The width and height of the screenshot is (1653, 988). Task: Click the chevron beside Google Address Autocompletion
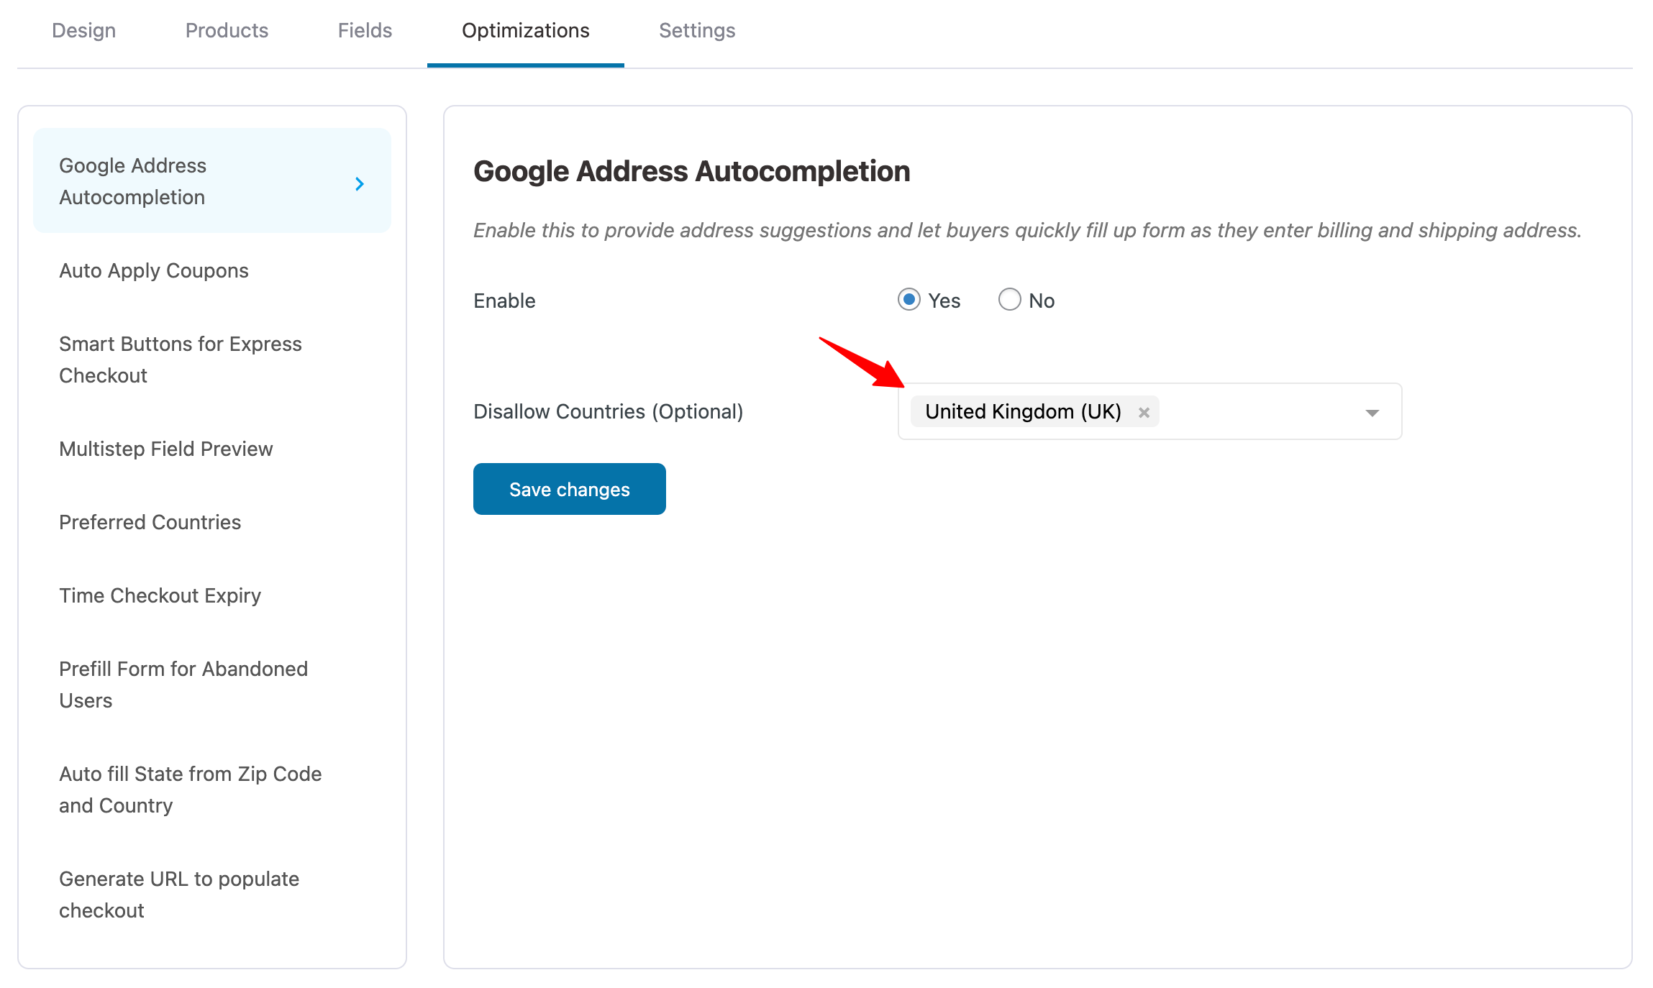pyautogui.click(x=360, y=184)
